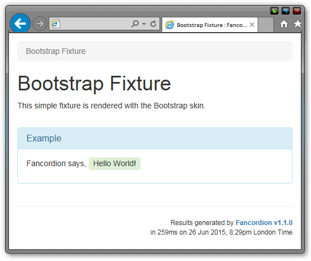Click the Forward arrow button
Image resolution: width=311 pixels, height=261 pixels.
tap(40, 24)
